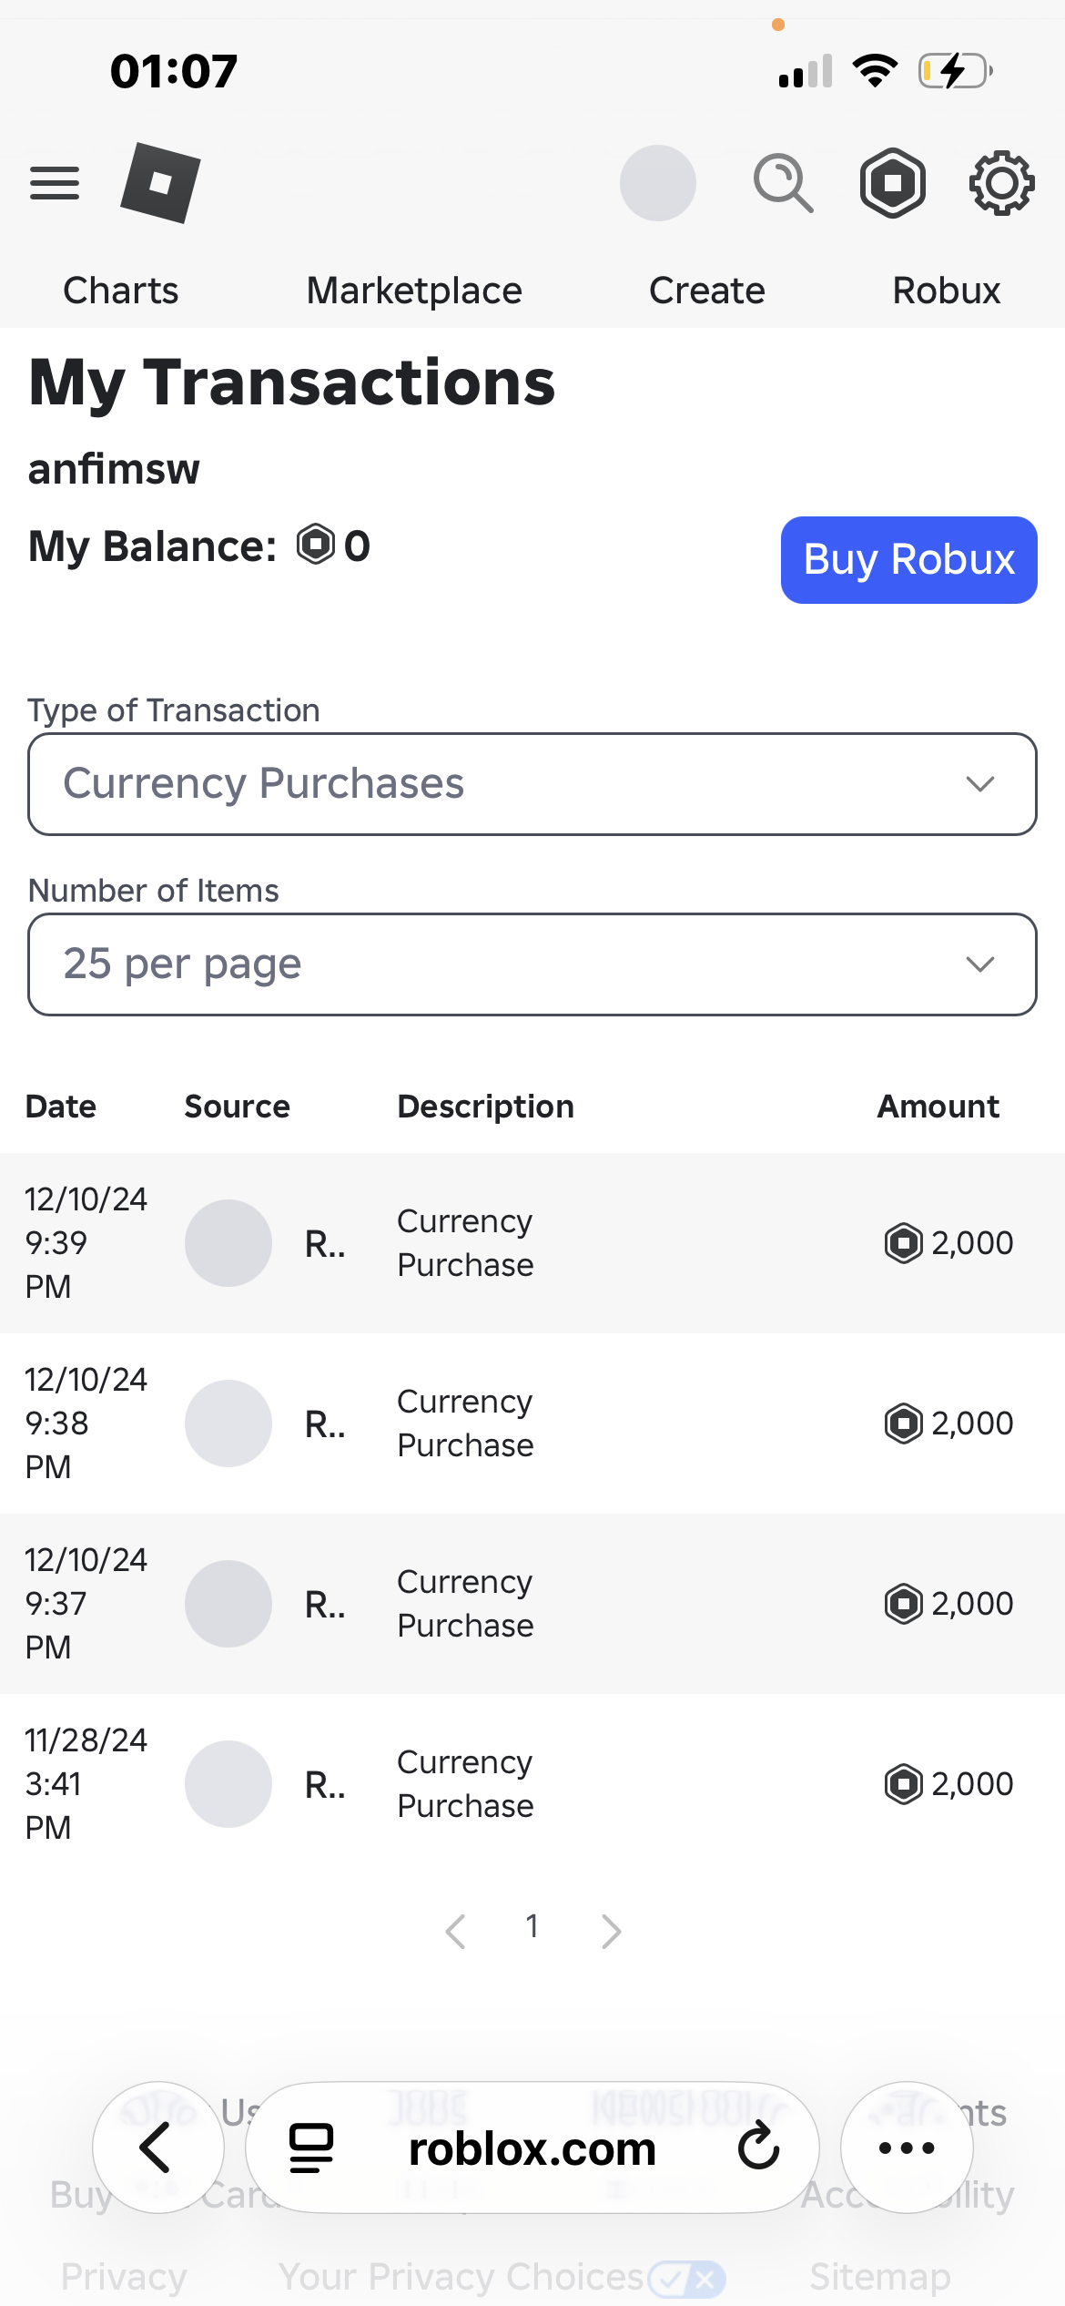Tap the Robux icon next to My Balance

316,545
